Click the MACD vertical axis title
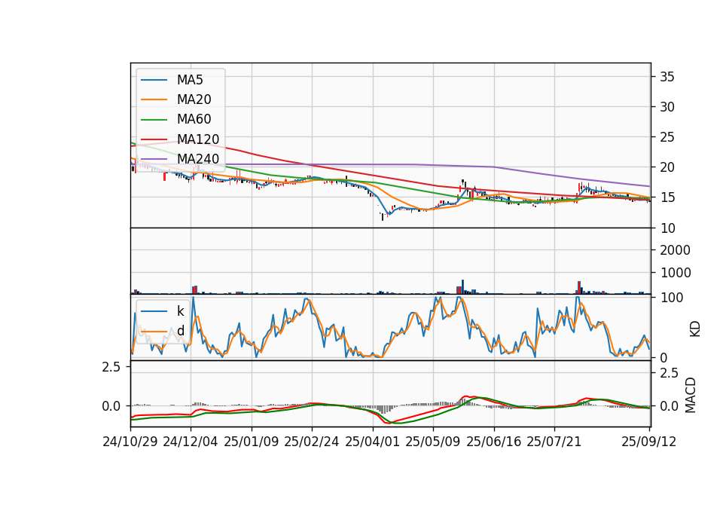This screenshot has height=520, width=723. [x=691, y=394]
